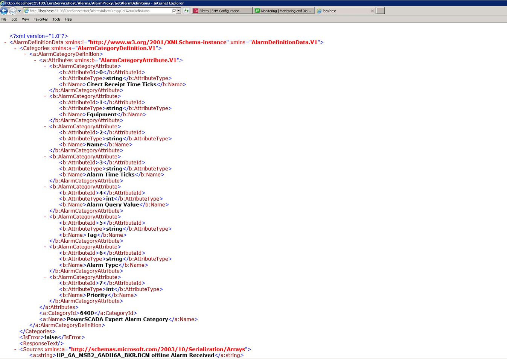The image size is (507, 359).
Task: Click the XMLSchema-instance namespace URL
Action: pyautogui.click(x=158, y=42)
